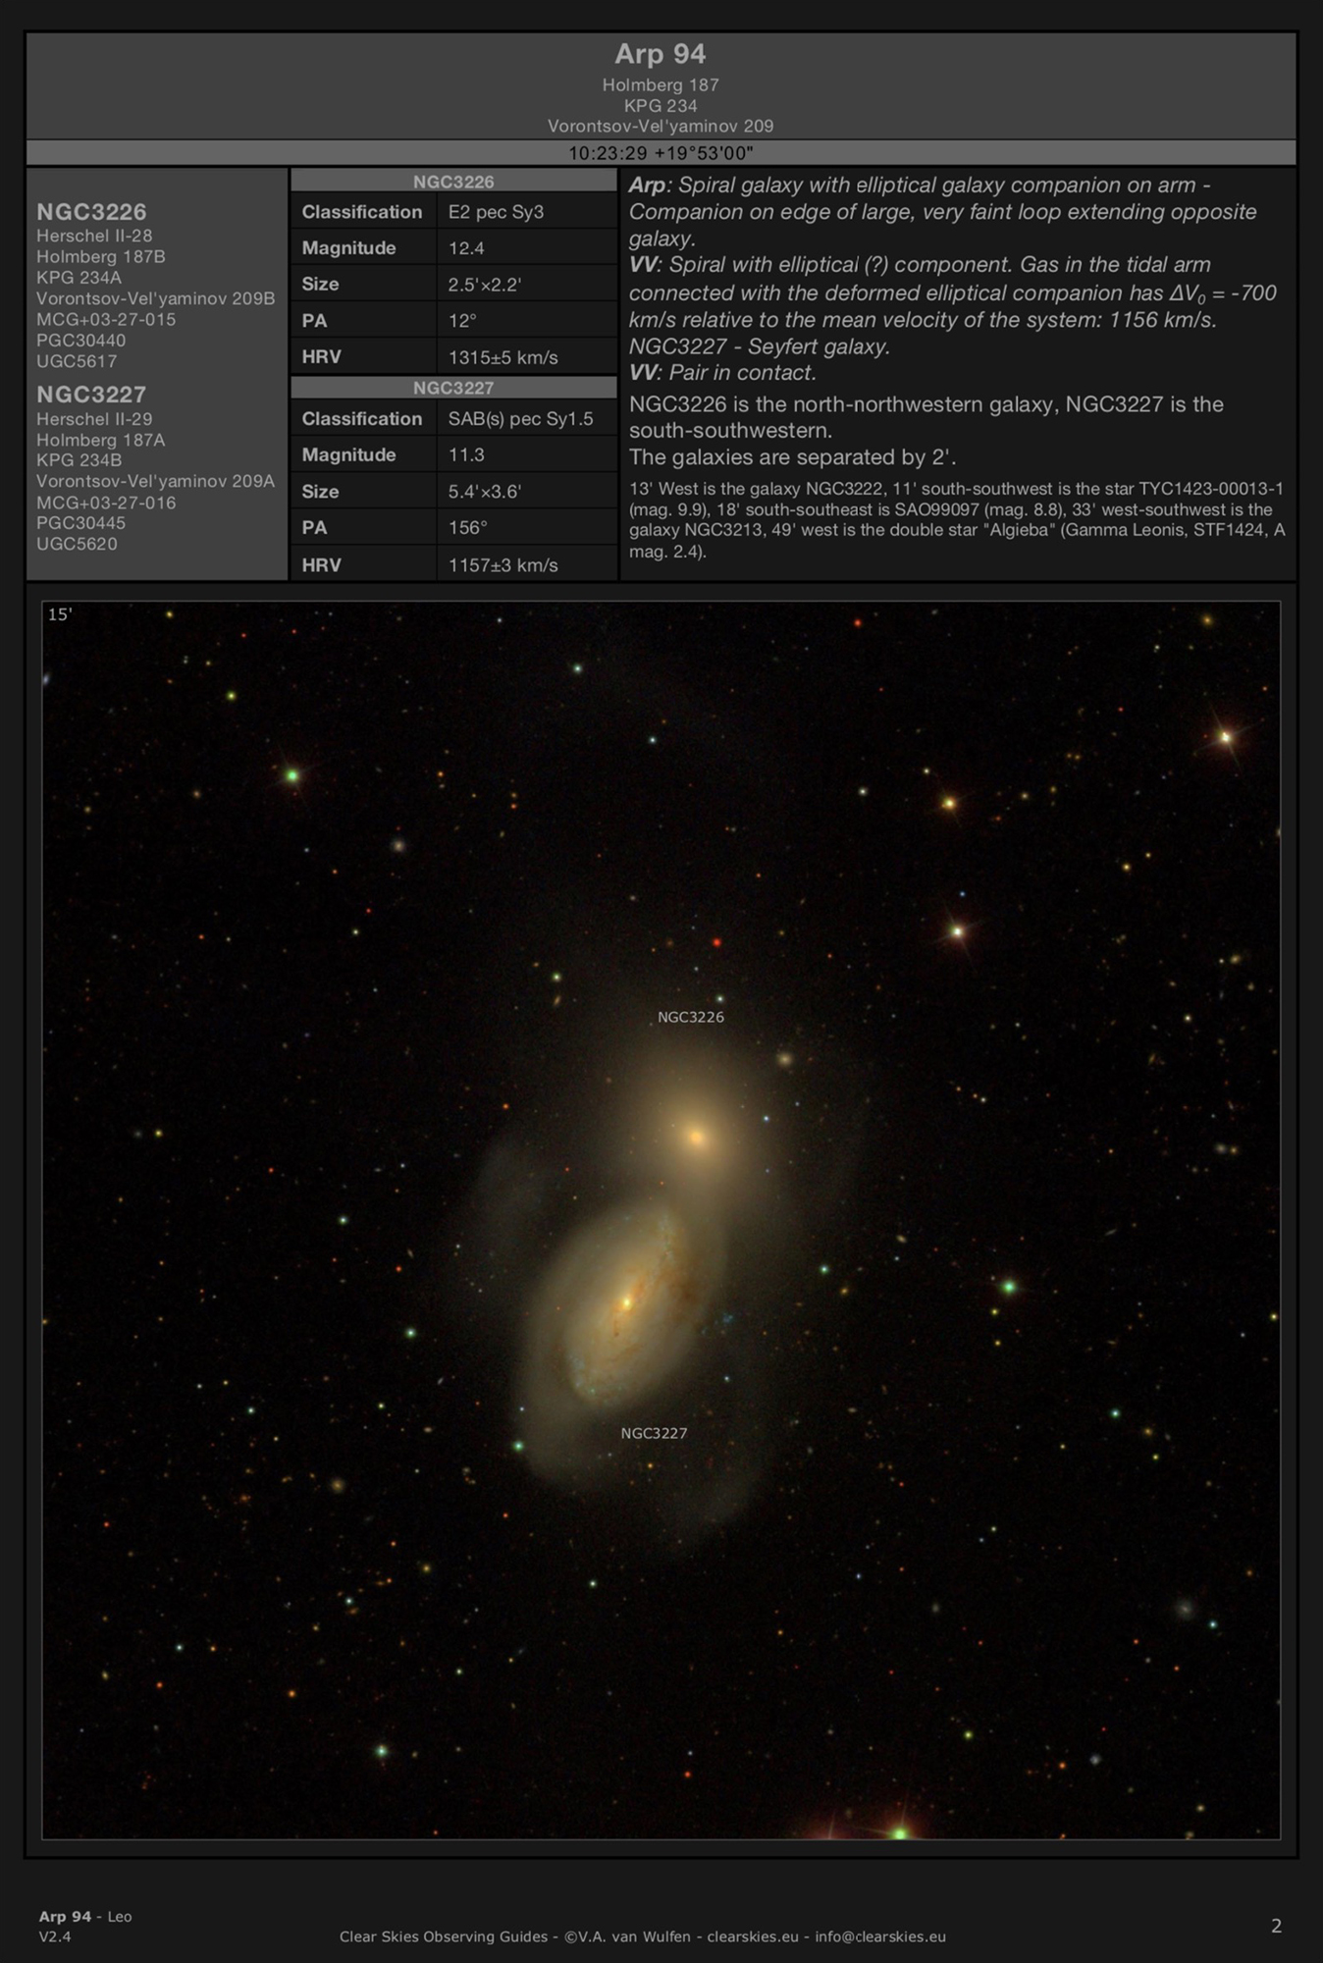This screenshot has width=1323, height=1963.
Task: Select Holmberg 187A entry
Action: click(x=100, y=440)
